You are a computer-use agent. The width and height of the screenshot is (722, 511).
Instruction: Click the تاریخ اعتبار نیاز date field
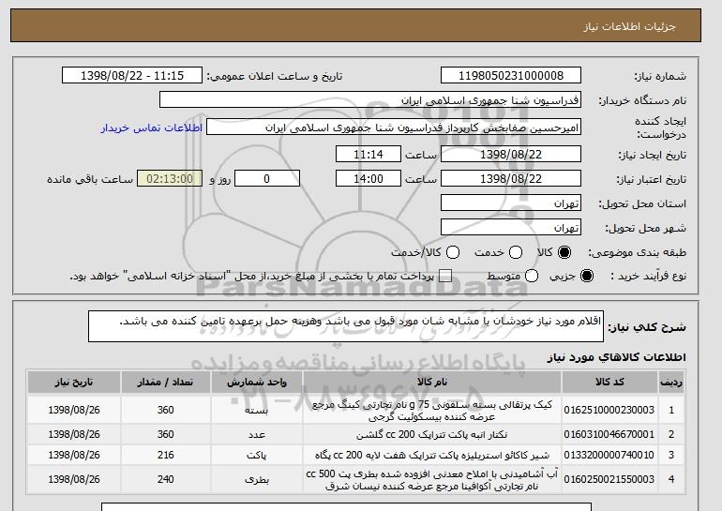point(511,179)
